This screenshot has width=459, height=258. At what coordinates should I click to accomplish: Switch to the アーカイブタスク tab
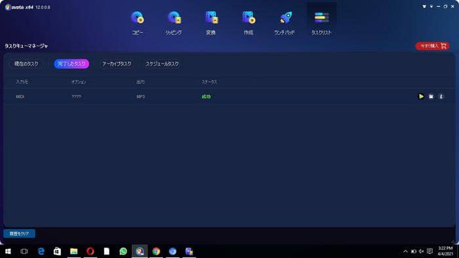click(x=117, y=64)
